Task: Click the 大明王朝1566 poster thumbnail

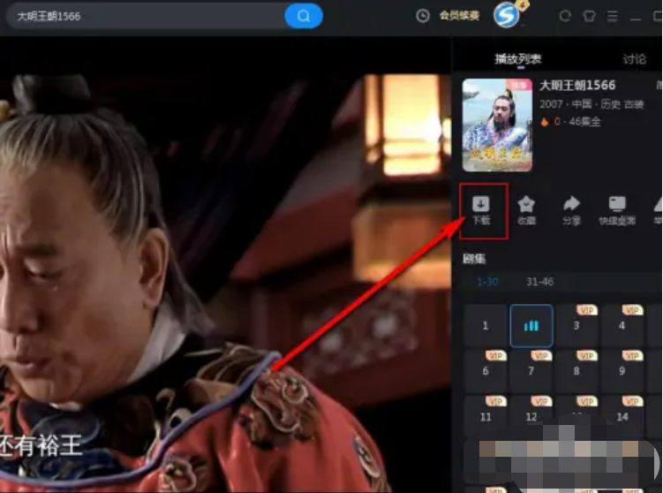Action: tap(497, 125)
